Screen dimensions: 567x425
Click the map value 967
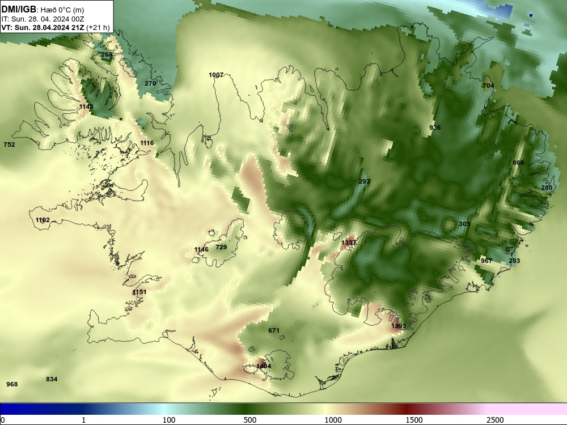tap(486, 261)
